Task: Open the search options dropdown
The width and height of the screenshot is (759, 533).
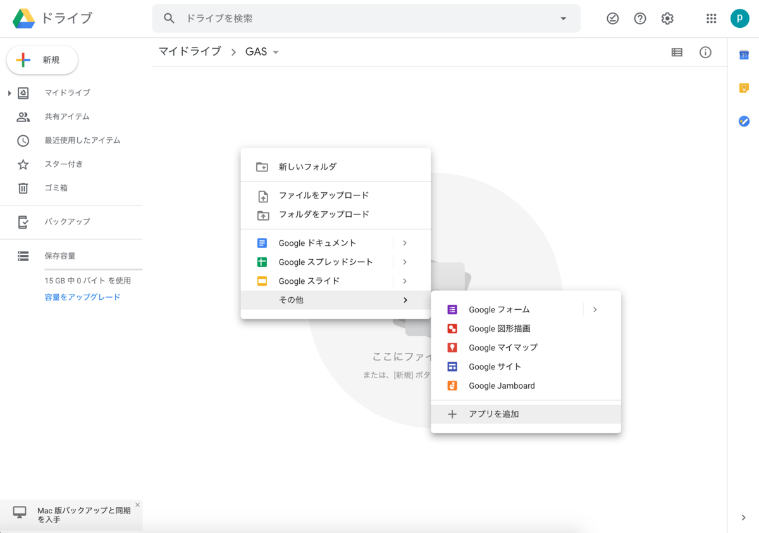Action: (x=563, y=18)
